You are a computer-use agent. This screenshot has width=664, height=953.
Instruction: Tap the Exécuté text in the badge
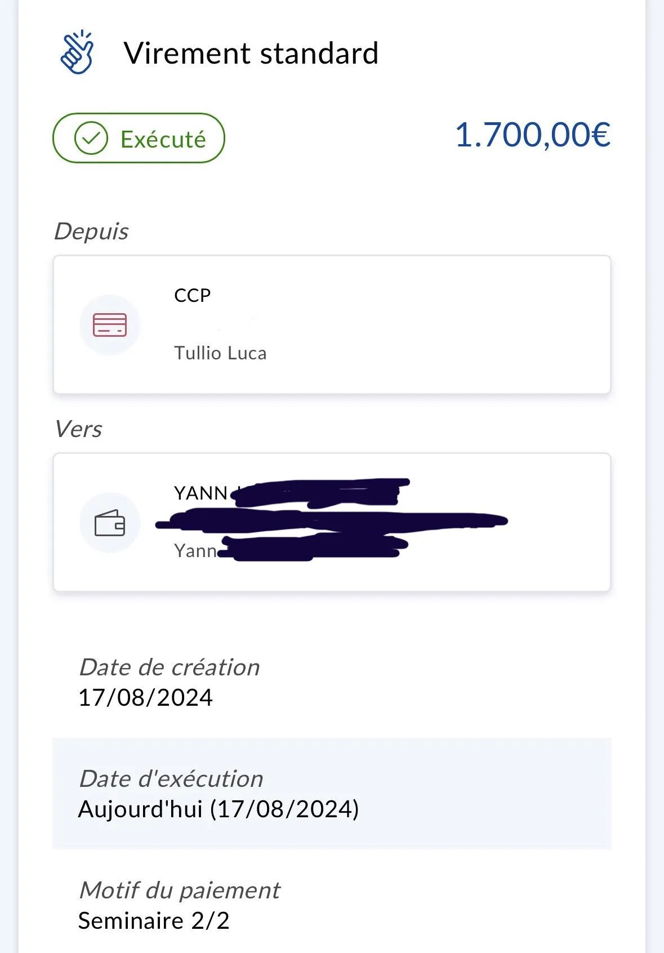pyautogui.click(x=163, y=139)
